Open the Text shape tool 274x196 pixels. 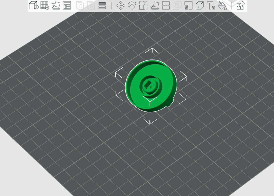pyautogui.click(x=211, y=5)
